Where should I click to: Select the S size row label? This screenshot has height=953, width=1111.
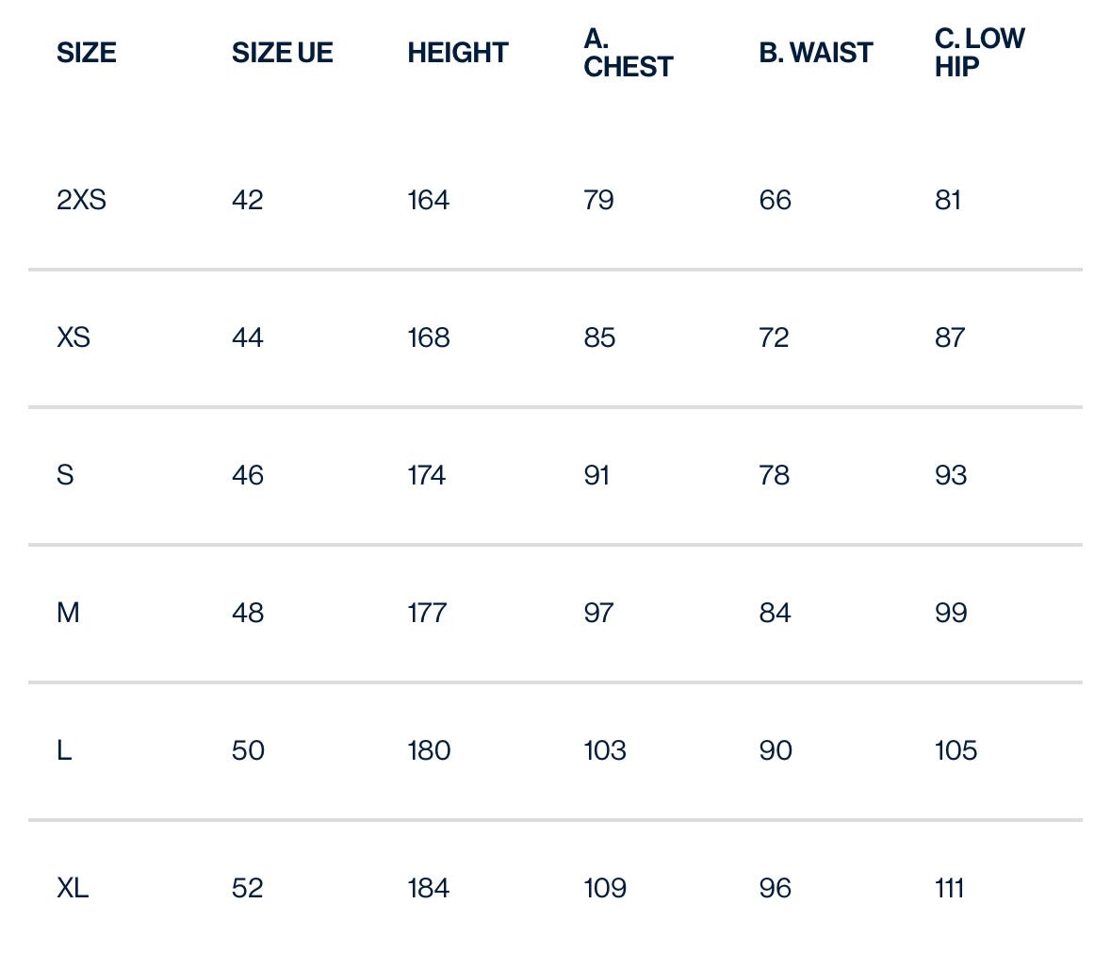tap(65, 475)
